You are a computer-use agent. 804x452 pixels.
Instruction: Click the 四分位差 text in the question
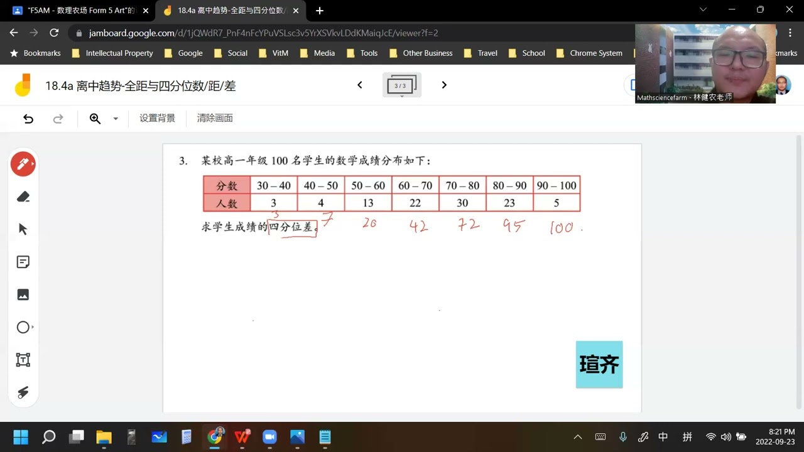point(291,227)
